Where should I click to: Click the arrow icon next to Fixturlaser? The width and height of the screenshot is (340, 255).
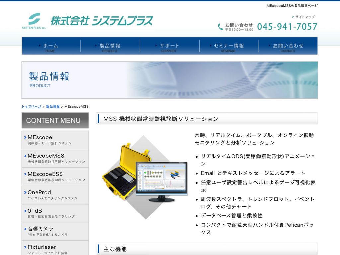pyautogui.click(x=25, y=247)
